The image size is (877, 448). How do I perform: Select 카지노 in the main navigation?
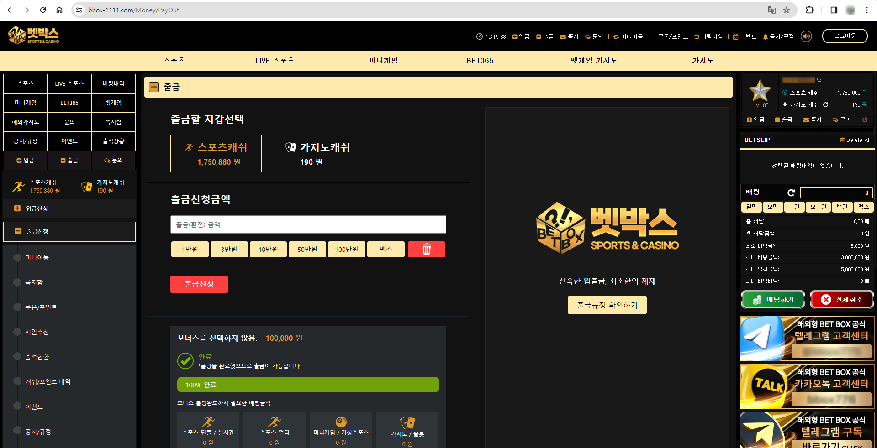[x=703, y=60]
